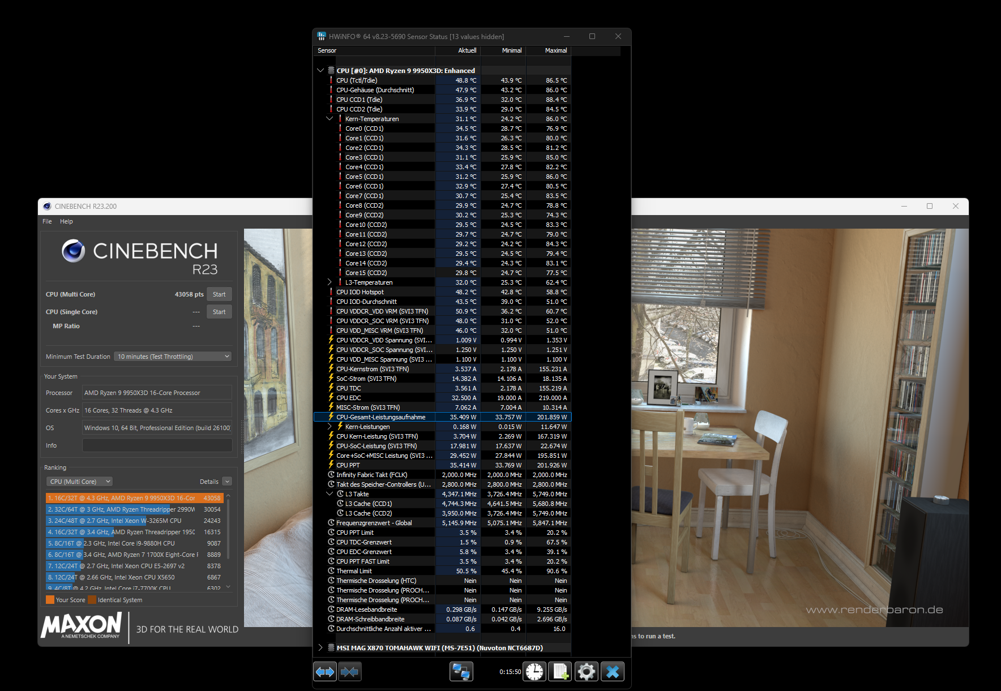Toggle ranking Details dropdown arrow

[x=227, y=482]
